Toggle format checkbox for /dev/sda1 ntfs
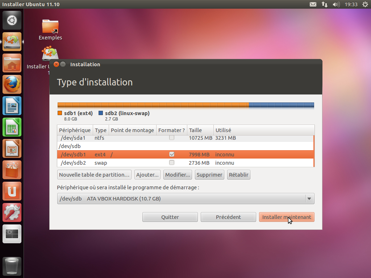Viewport: 371px width, 278px height. click(x=172, y=138)
